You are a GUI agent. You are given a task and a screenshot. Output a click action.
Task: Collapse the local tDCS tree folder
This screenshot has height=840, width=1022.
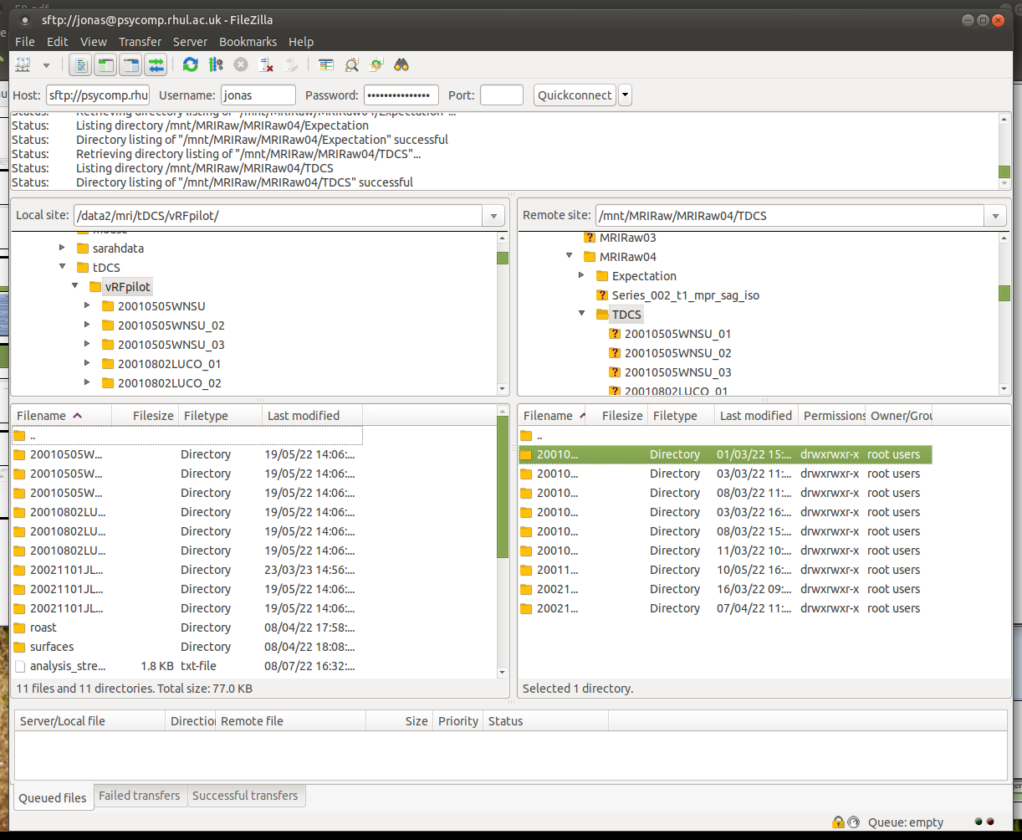(x=63, y=268)
